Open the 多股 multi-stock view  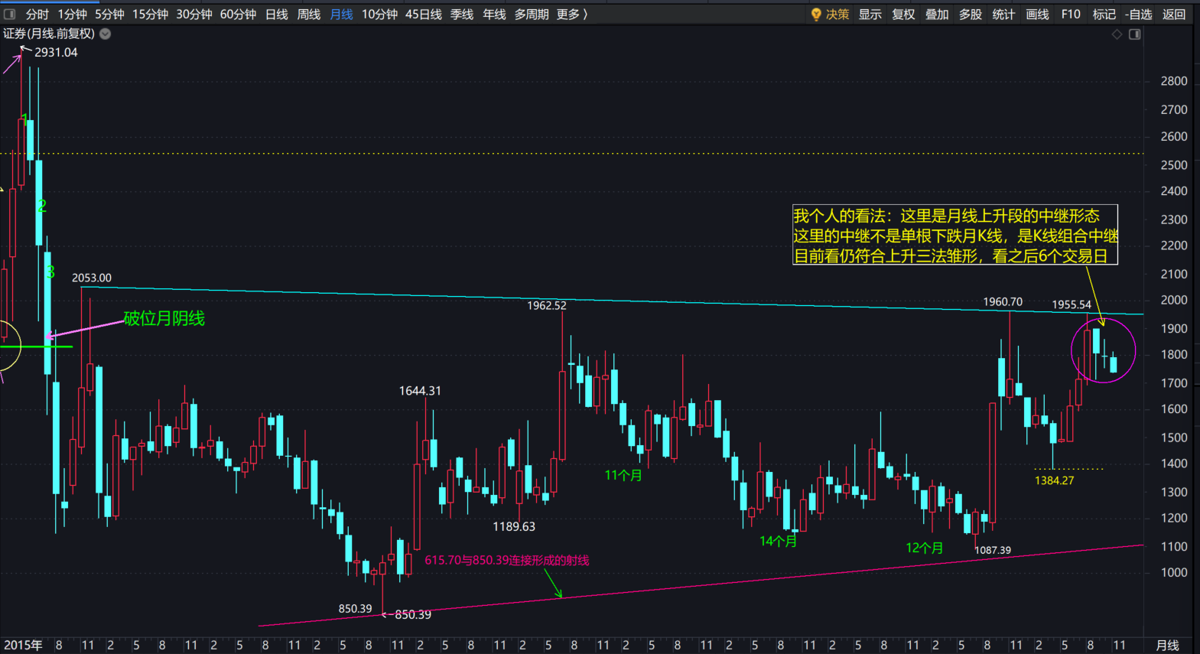point(971,14)
